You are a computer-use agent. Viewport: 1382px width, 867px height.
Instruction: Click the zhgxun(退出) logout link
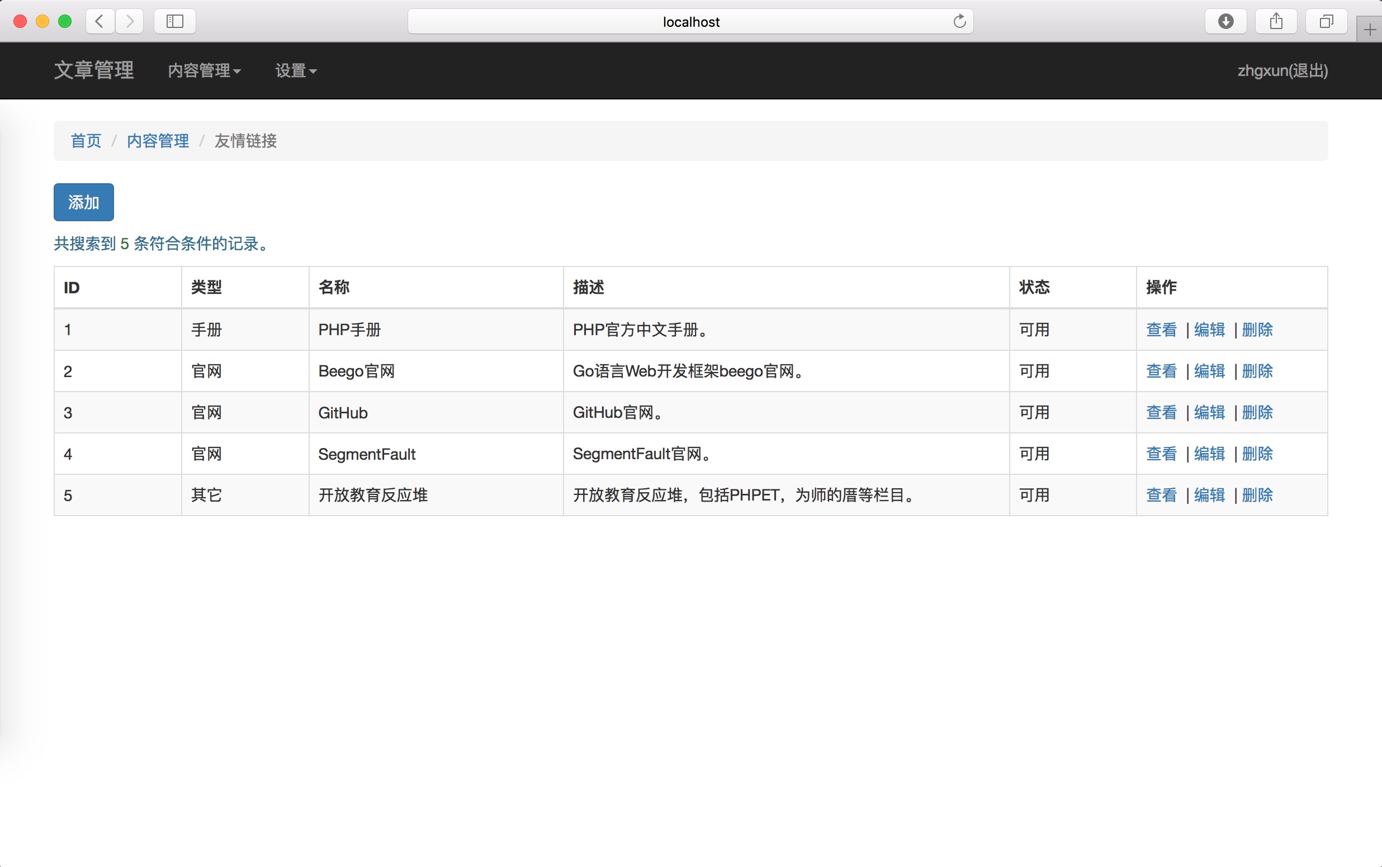click(1282, 70)
